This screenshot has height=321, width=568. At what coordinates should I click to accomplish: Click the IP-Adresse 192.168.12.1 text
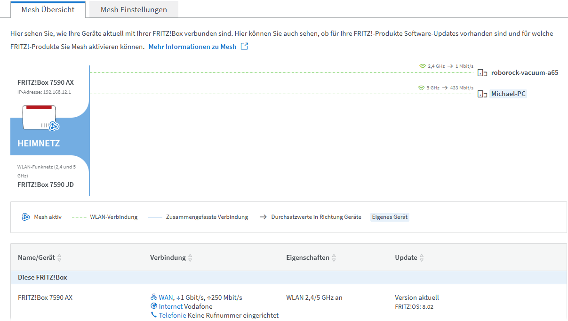44,92
